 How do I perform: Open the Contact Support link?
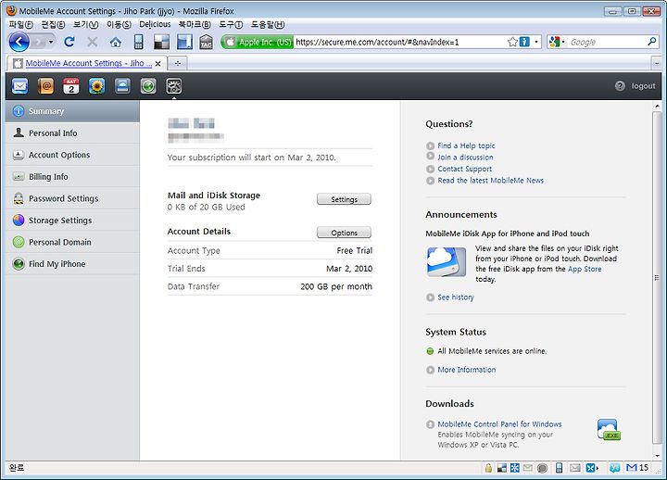(x=464, y=169)
